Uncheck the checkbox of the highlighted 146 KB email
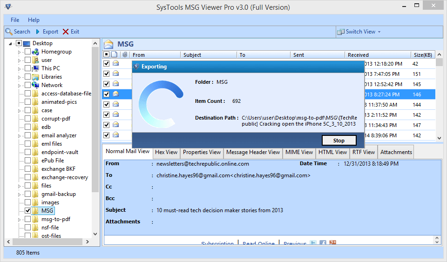 point(106,94)
